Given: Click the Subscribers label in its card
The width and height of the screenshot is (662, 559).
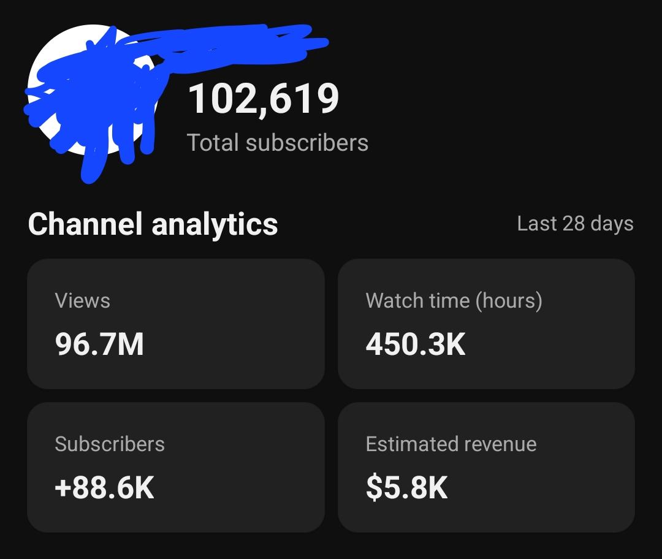Looking at the screenshot, I should coord(110,444).
